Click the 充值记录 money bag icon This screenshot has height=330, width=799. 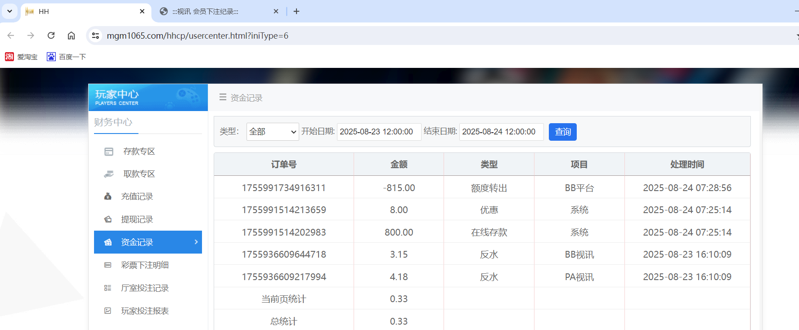pyautogui.click(x=108, y=196)
